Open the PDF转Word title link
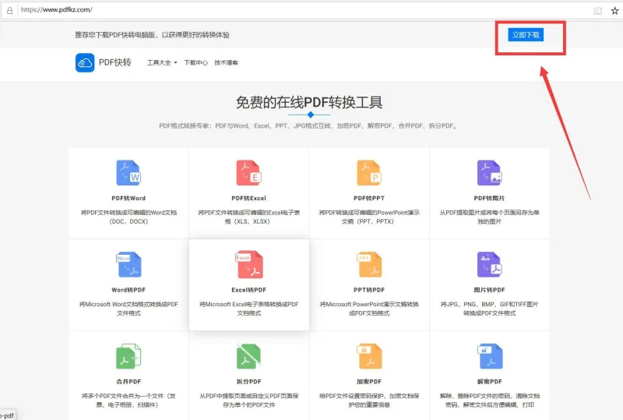 coord(128,198)
